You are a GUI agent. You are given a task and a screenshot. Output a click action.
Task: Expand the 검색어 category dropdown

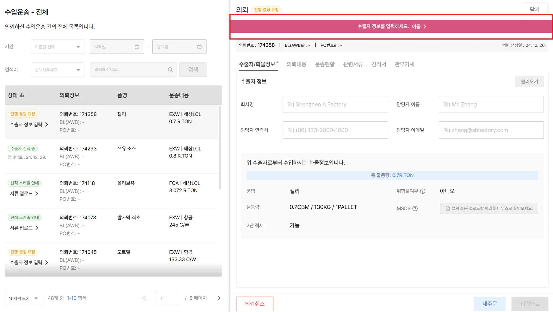point(57,70)
